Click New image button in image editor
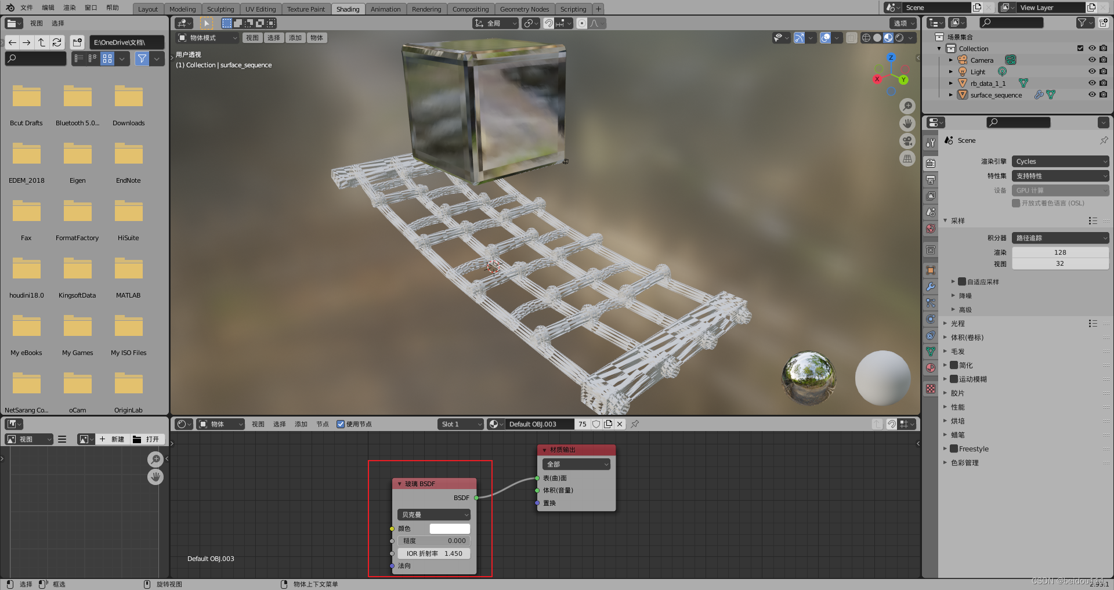The height and width of the screenshot is (590, 1114). click(x=111, y=439)
